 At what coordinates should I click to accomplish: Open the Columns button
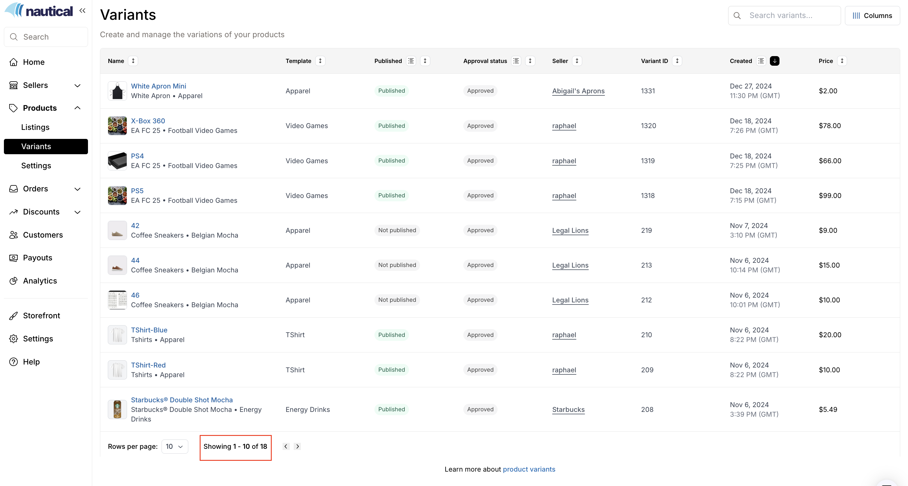tap(873, 16)
